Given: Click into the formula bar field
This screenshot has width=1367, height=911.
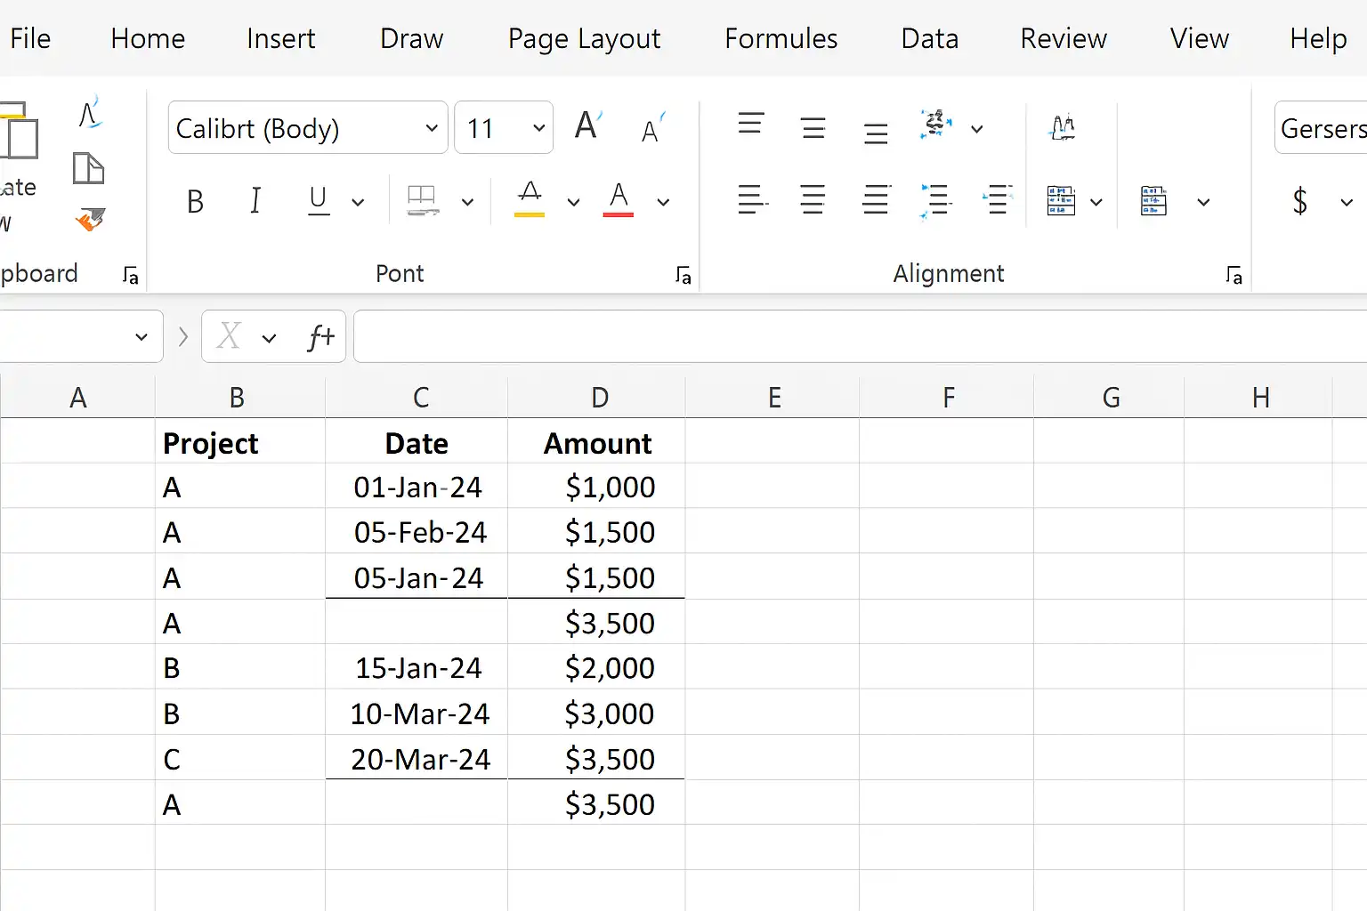Looking at the screenshot, I should pos(861,336).
